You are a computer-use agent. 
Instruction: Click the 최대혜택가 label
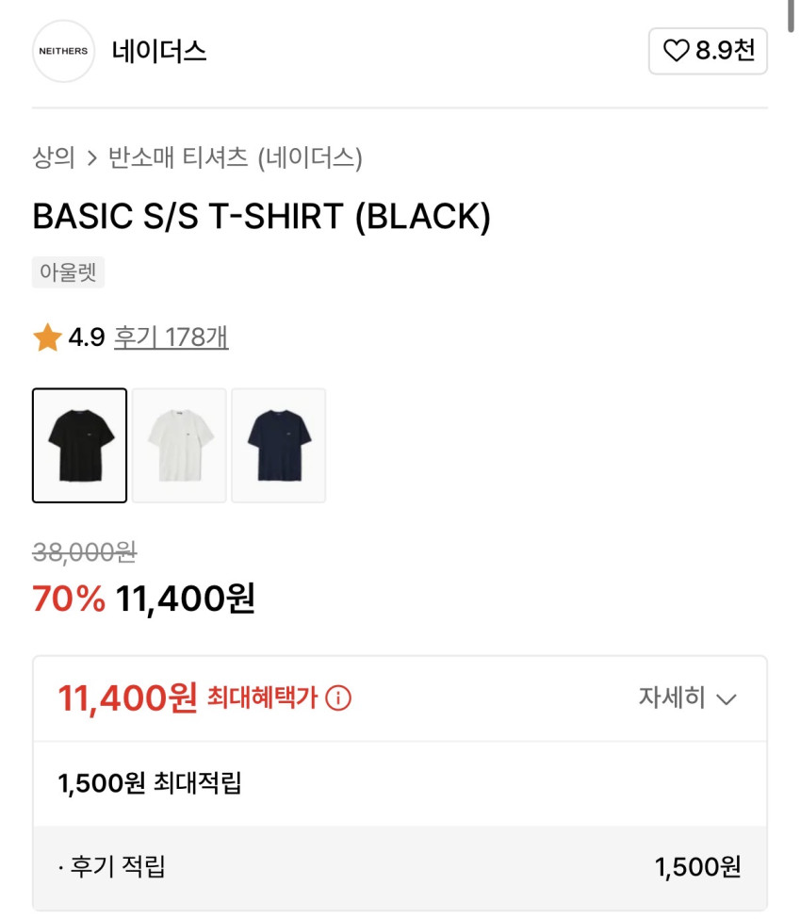point(262,698)
